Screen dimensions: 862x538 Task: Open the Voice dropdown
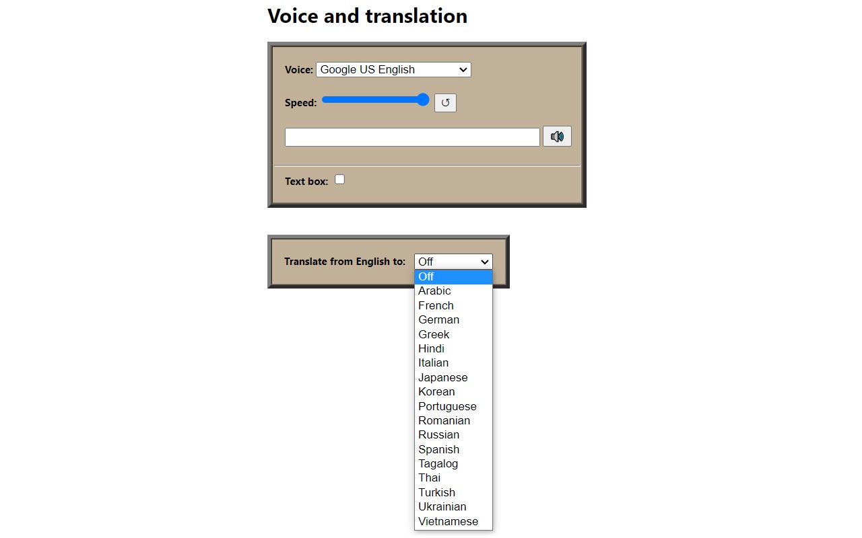click(x=393, y=69)
